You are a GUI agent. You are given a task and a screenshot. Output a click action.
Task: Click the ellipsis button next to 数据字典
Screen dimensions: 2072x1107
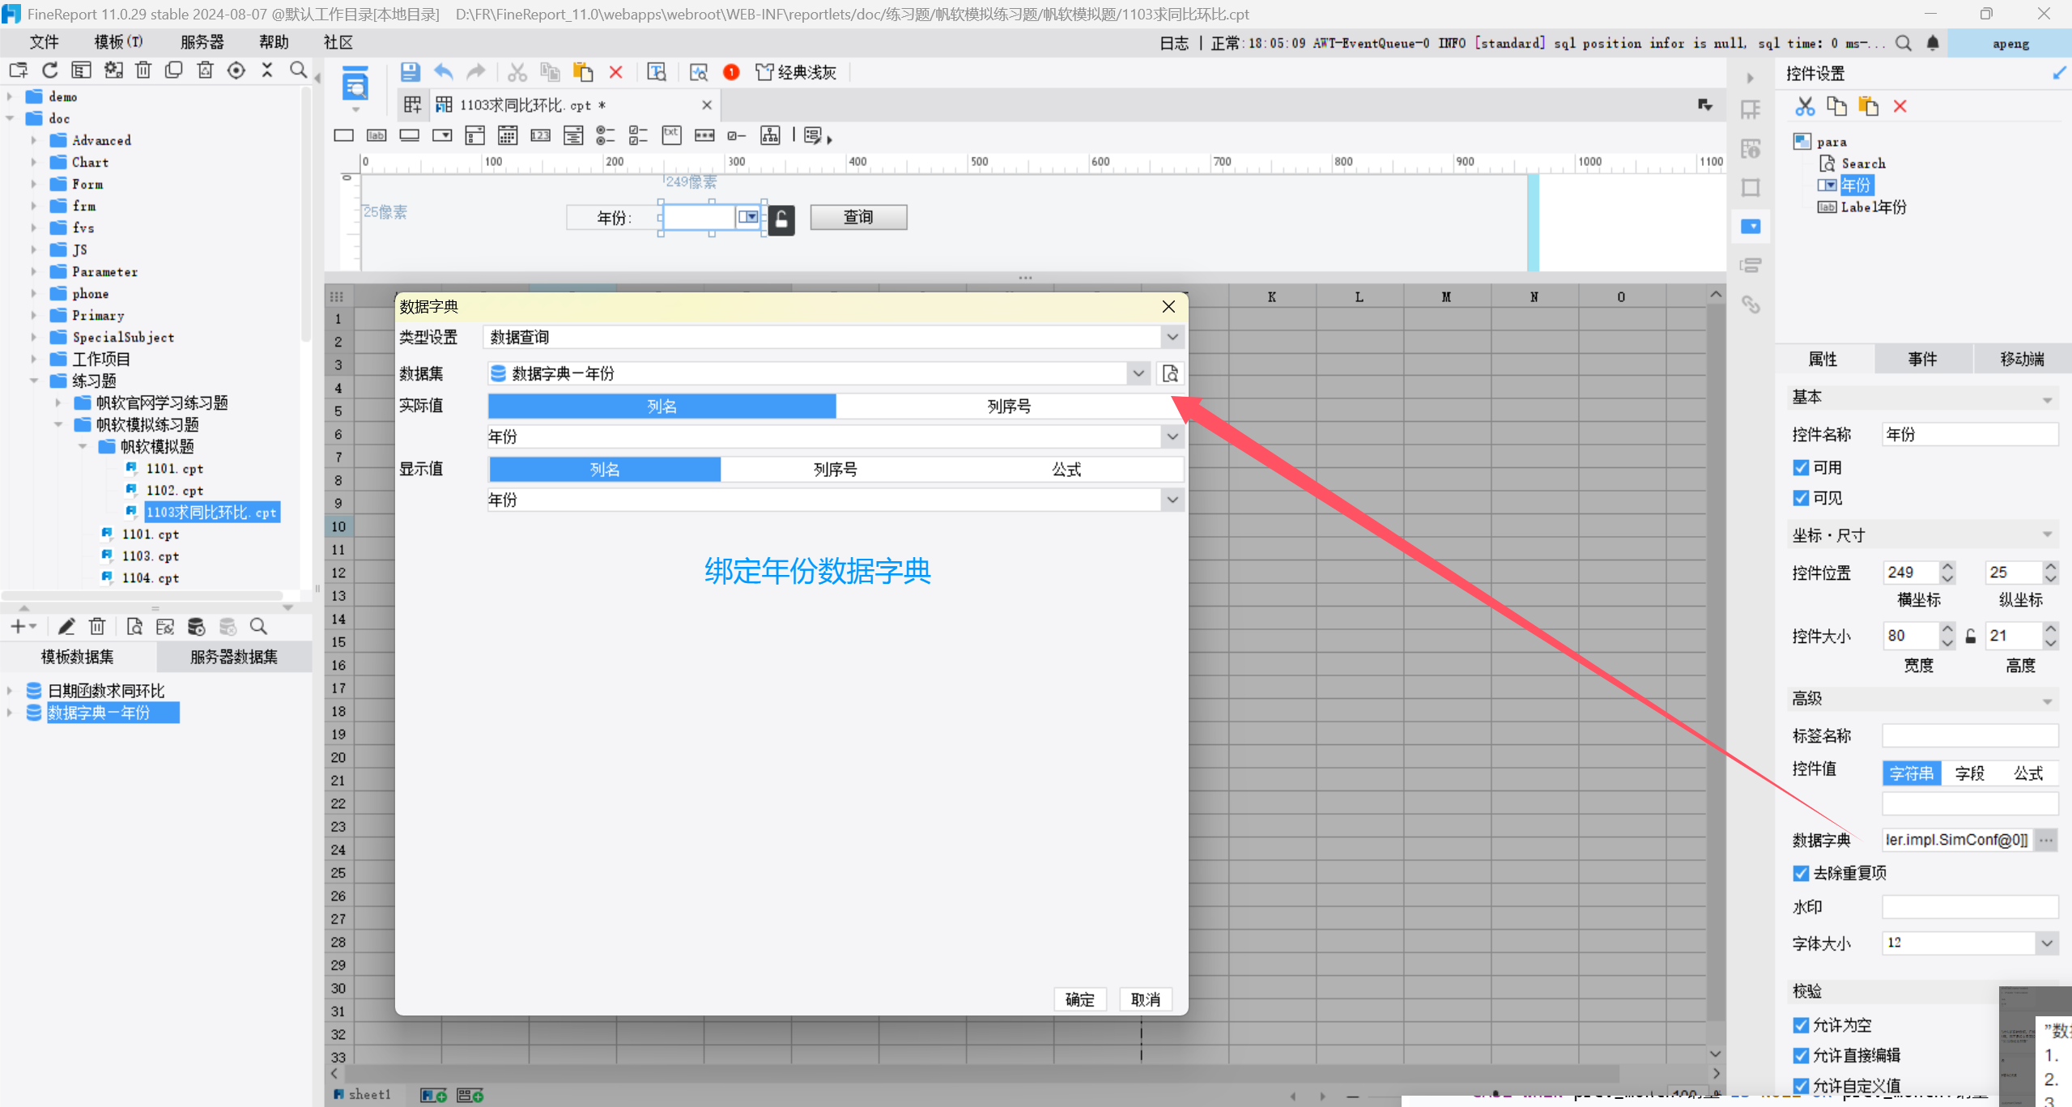point(2046,840)
